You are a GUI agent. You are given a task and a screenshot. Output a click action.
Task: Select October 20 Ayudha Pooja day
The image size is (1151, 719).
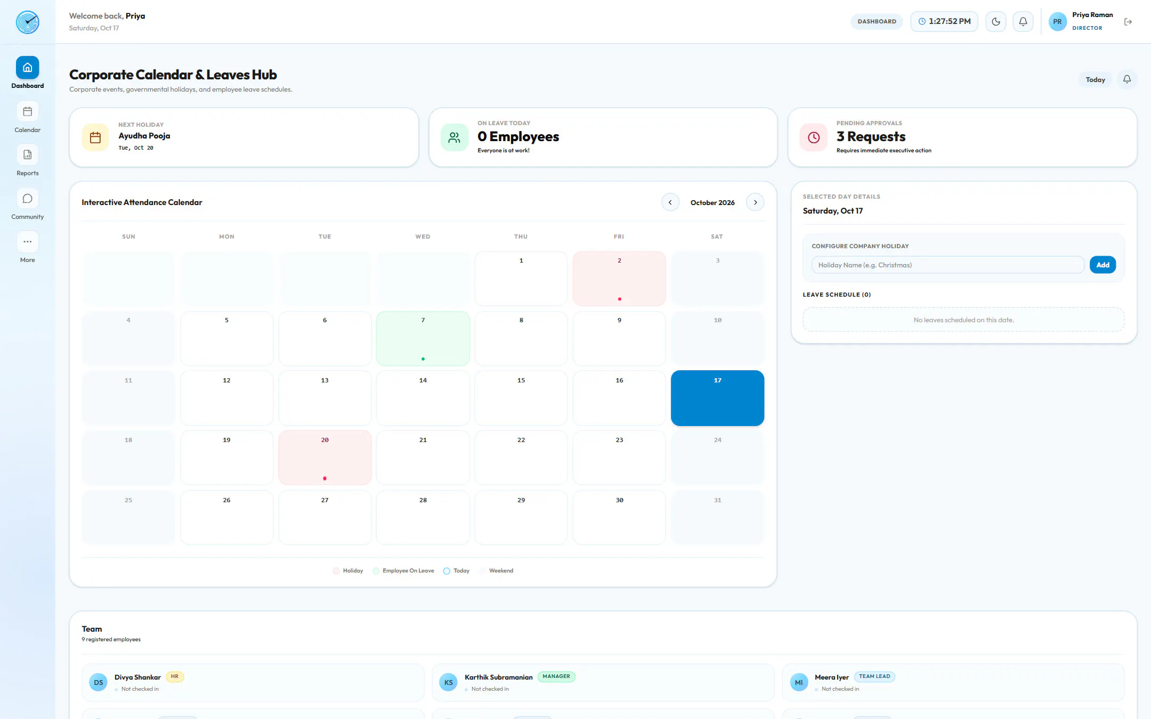point(325,457)
